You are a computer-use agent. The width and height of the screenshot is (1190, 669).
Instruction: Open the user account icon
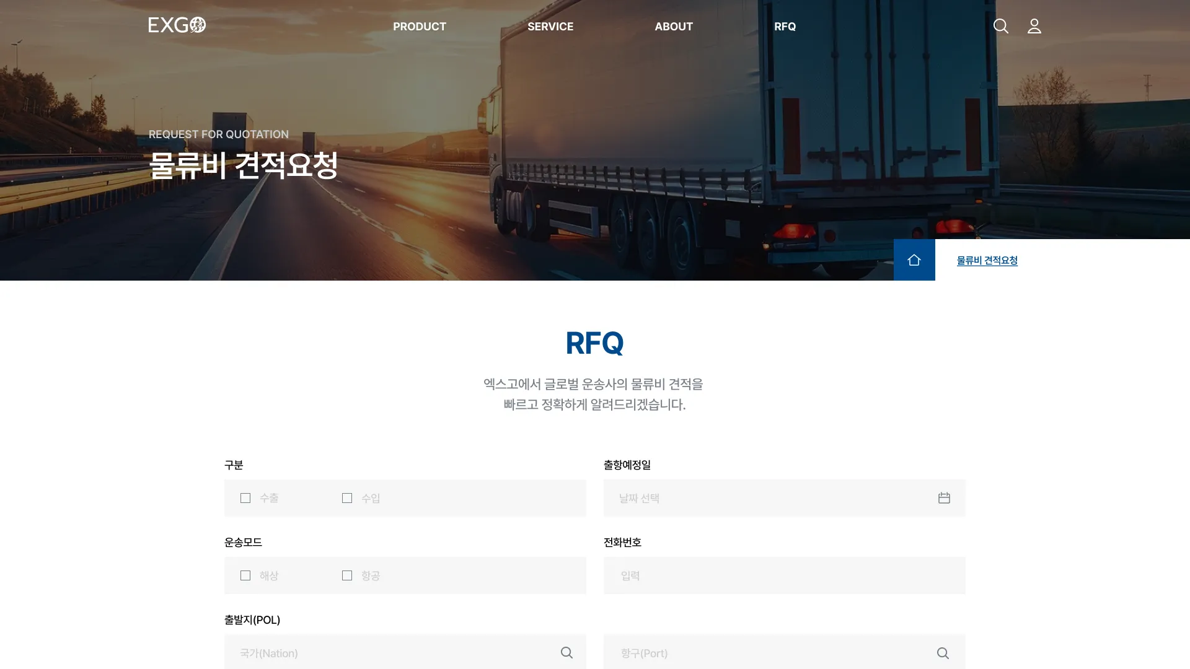1034,26
